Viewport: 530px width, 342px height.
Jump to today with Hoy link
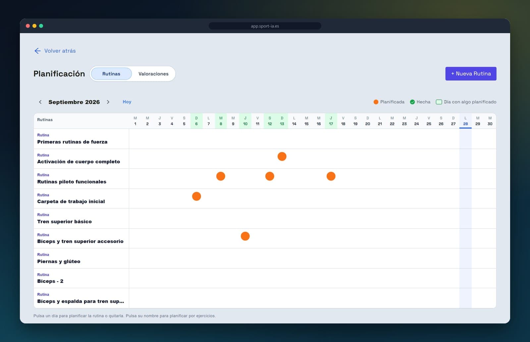point(127,102)
